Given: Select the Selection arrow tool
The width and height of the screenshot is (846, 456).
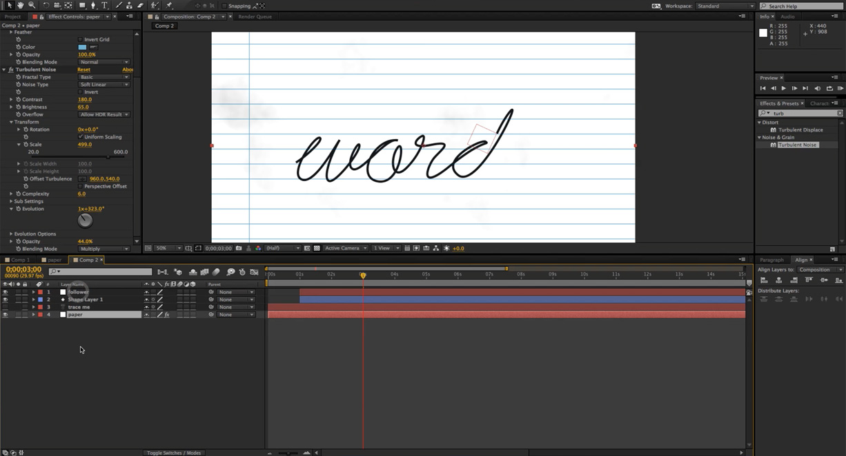Looking at the screenshot, I should pos(10,6).
